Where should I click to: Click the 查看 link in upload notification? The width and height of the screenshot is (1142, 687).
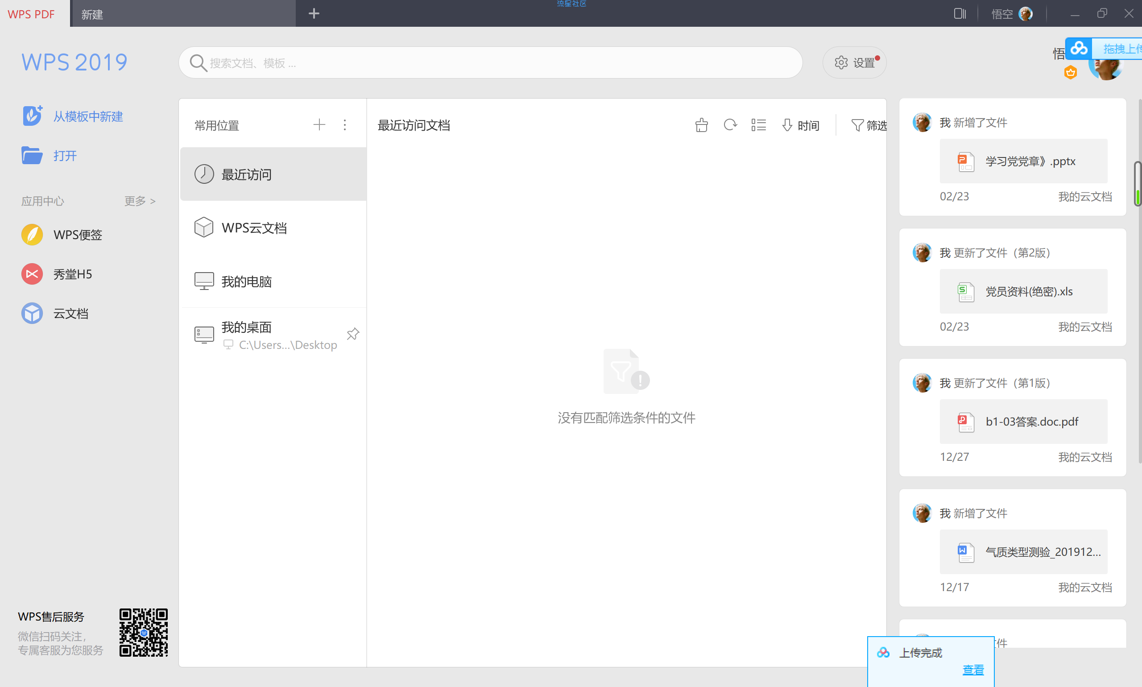972,670
